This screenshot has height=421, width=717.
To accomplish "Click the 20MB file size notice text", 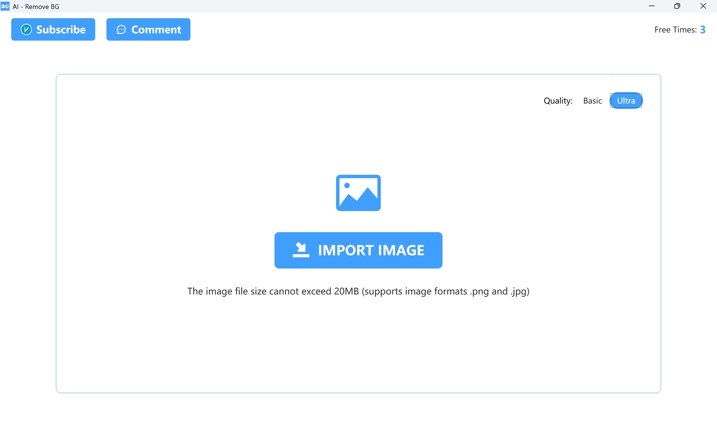I will pos(358,291).
